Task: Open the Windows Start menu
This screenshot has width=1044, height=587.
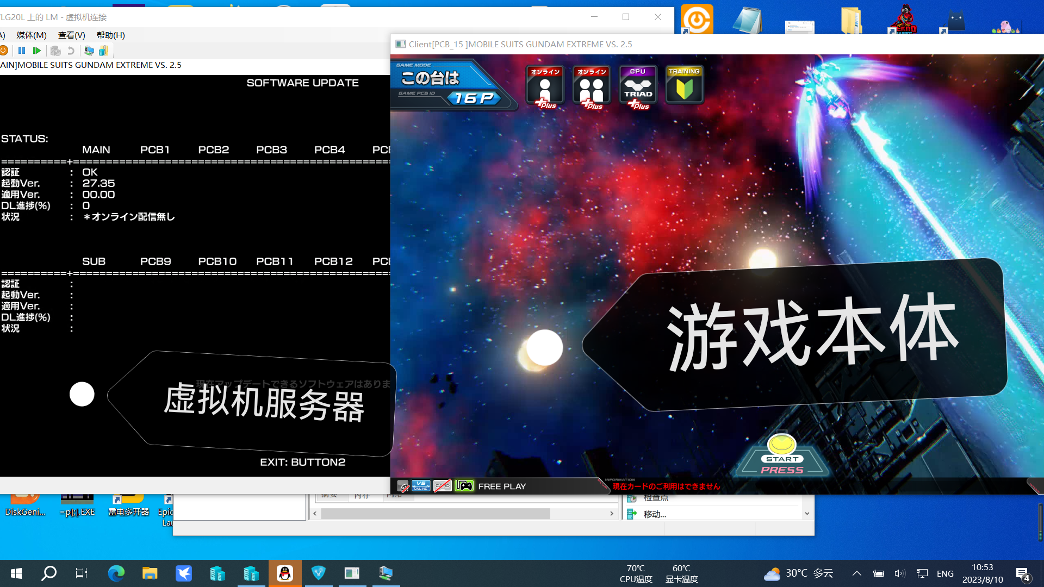Action: pyautogui.click(x=16, y=573)
